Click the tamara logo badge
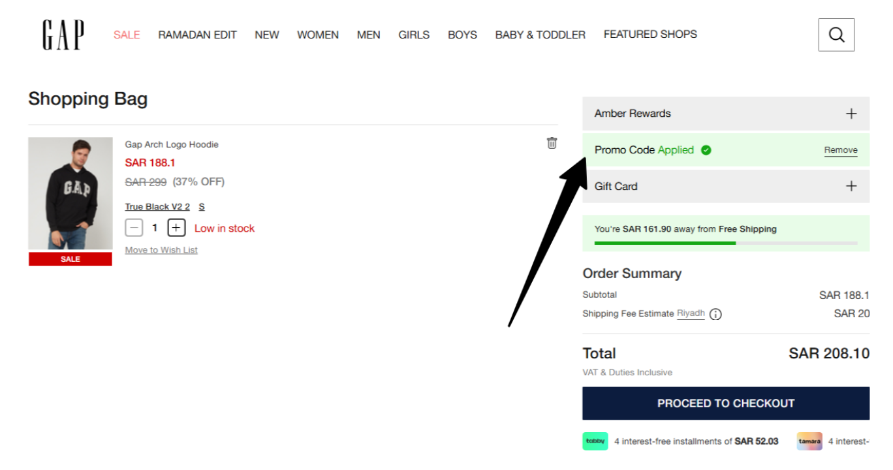This screenshot has height=470, width=893. (809, 441)
